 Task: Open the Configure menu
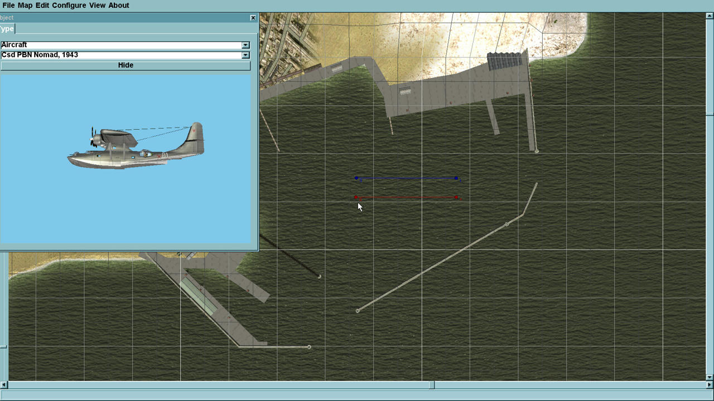tap(69, 5)
